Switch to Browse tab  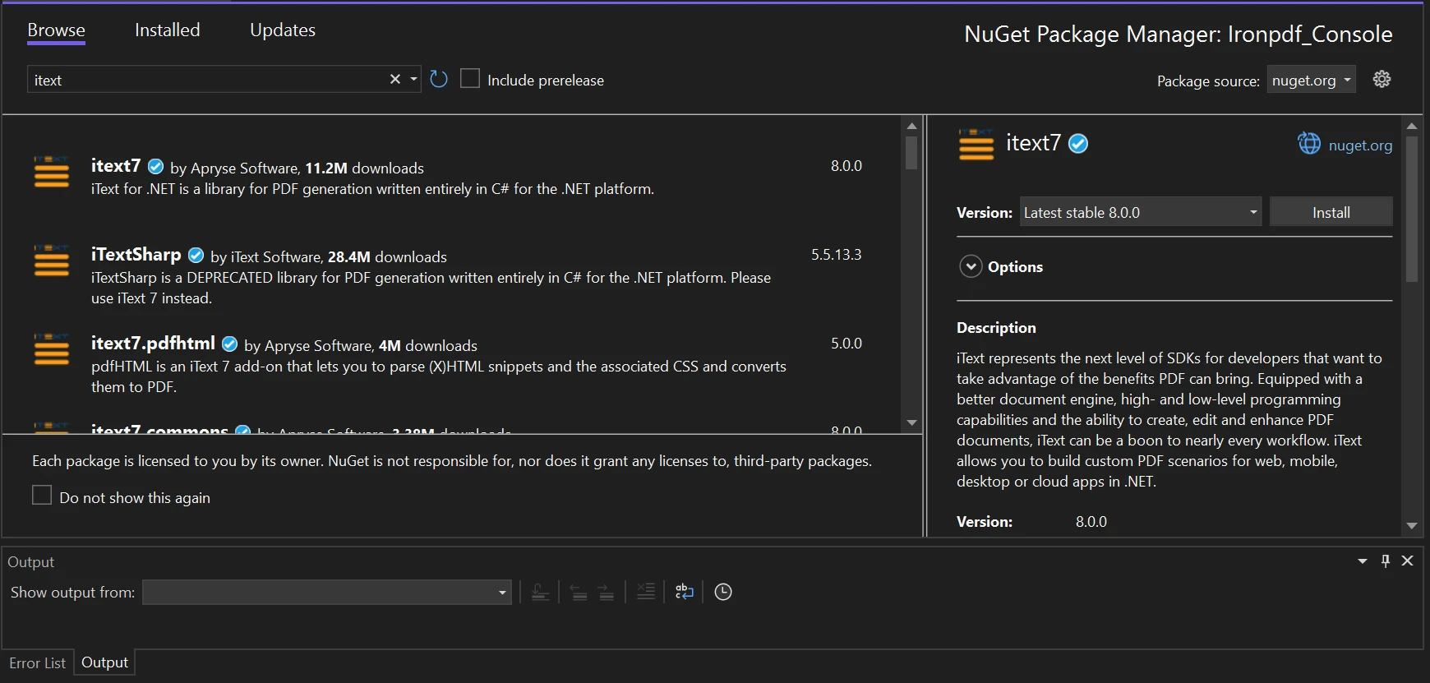[x=56, y=30]
